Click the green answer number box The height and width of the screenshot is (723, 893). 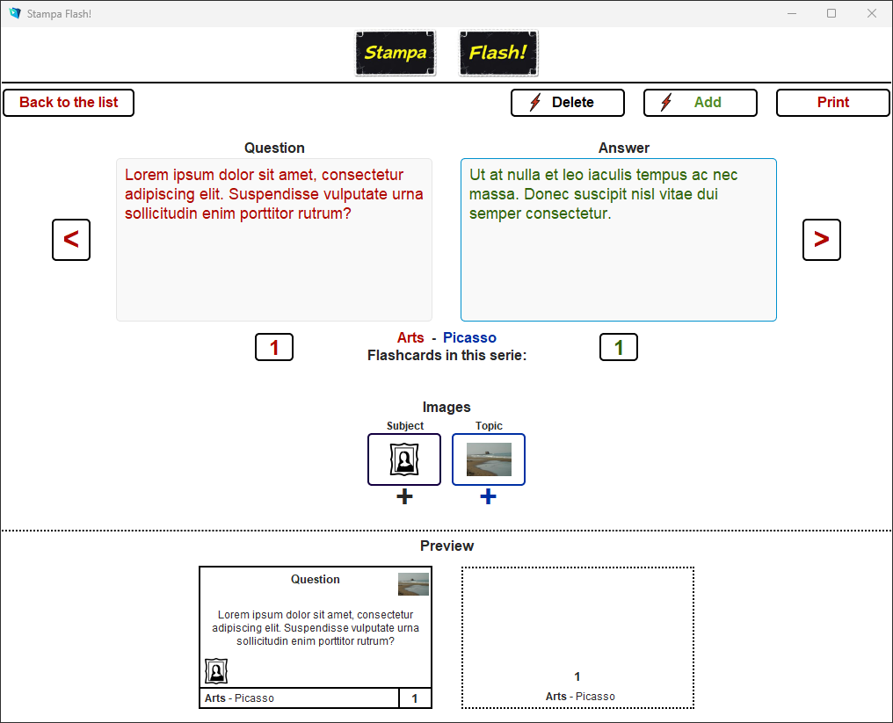619,348
